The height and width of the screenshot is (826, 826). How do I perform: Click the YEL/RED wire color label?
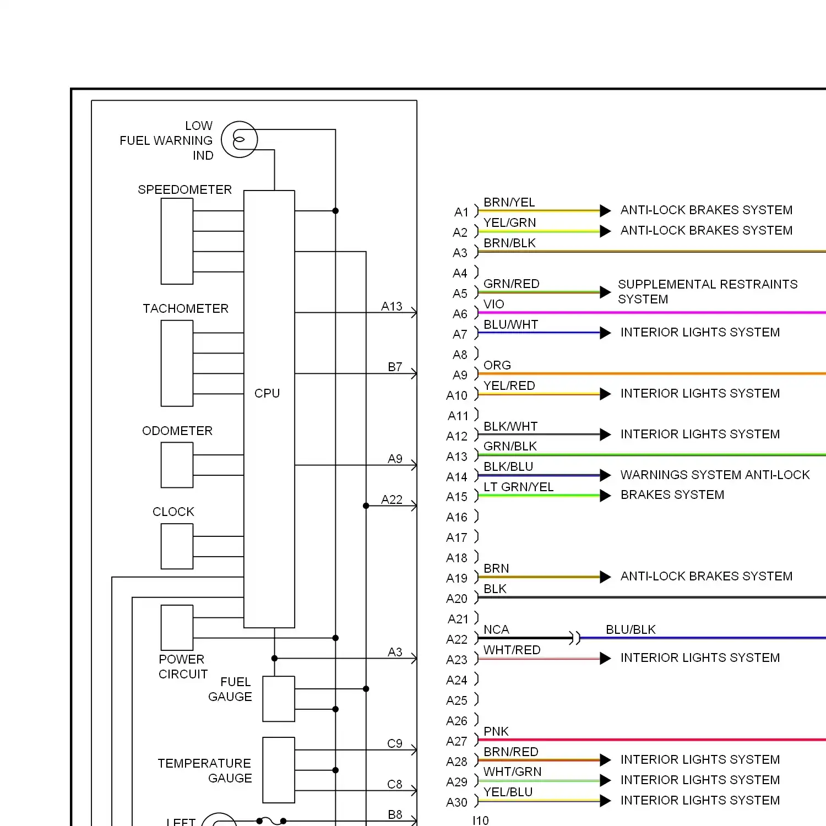(x=509, y=385)
